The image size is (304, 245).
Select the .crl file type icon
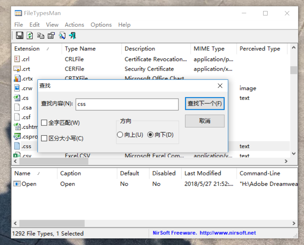17,59
